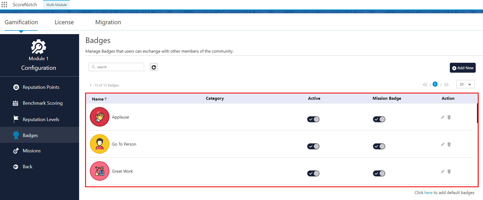Open the app launcher grid icon
This screenshot has width=483, height=200.
pyautogui.click(x=4, y=5)
